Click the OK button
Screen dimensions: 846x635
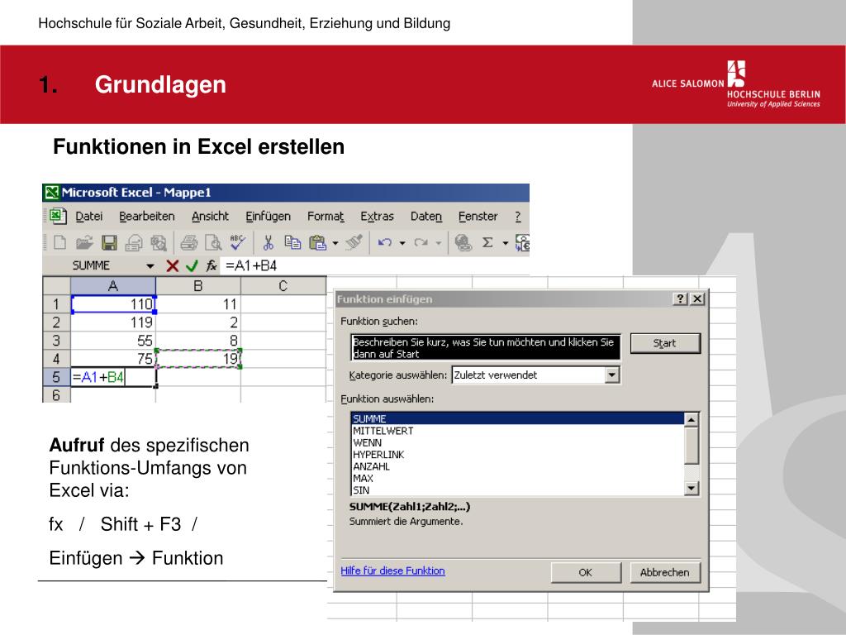586,572
